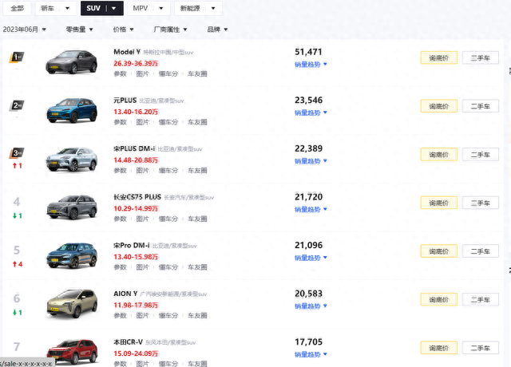Open the 宋Pro DM-i title link

click(x=132, y=245)
